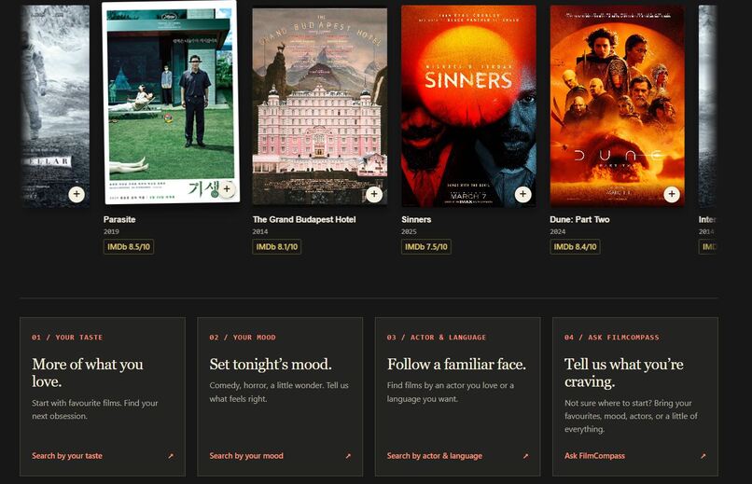Screen dimensions: 752x484
Task: Open the Dune: Part Two poster
Action: [618, 106]
